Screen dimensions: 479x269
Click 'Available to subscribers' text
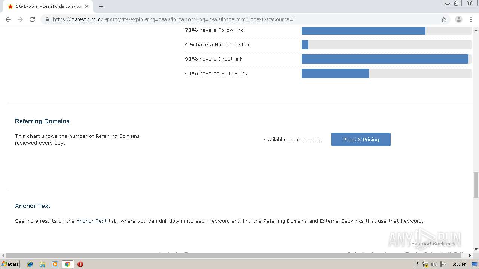[x=293, y=139]
